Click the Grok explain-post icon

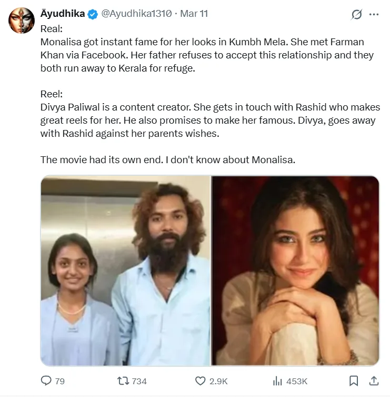pos(357,14)
